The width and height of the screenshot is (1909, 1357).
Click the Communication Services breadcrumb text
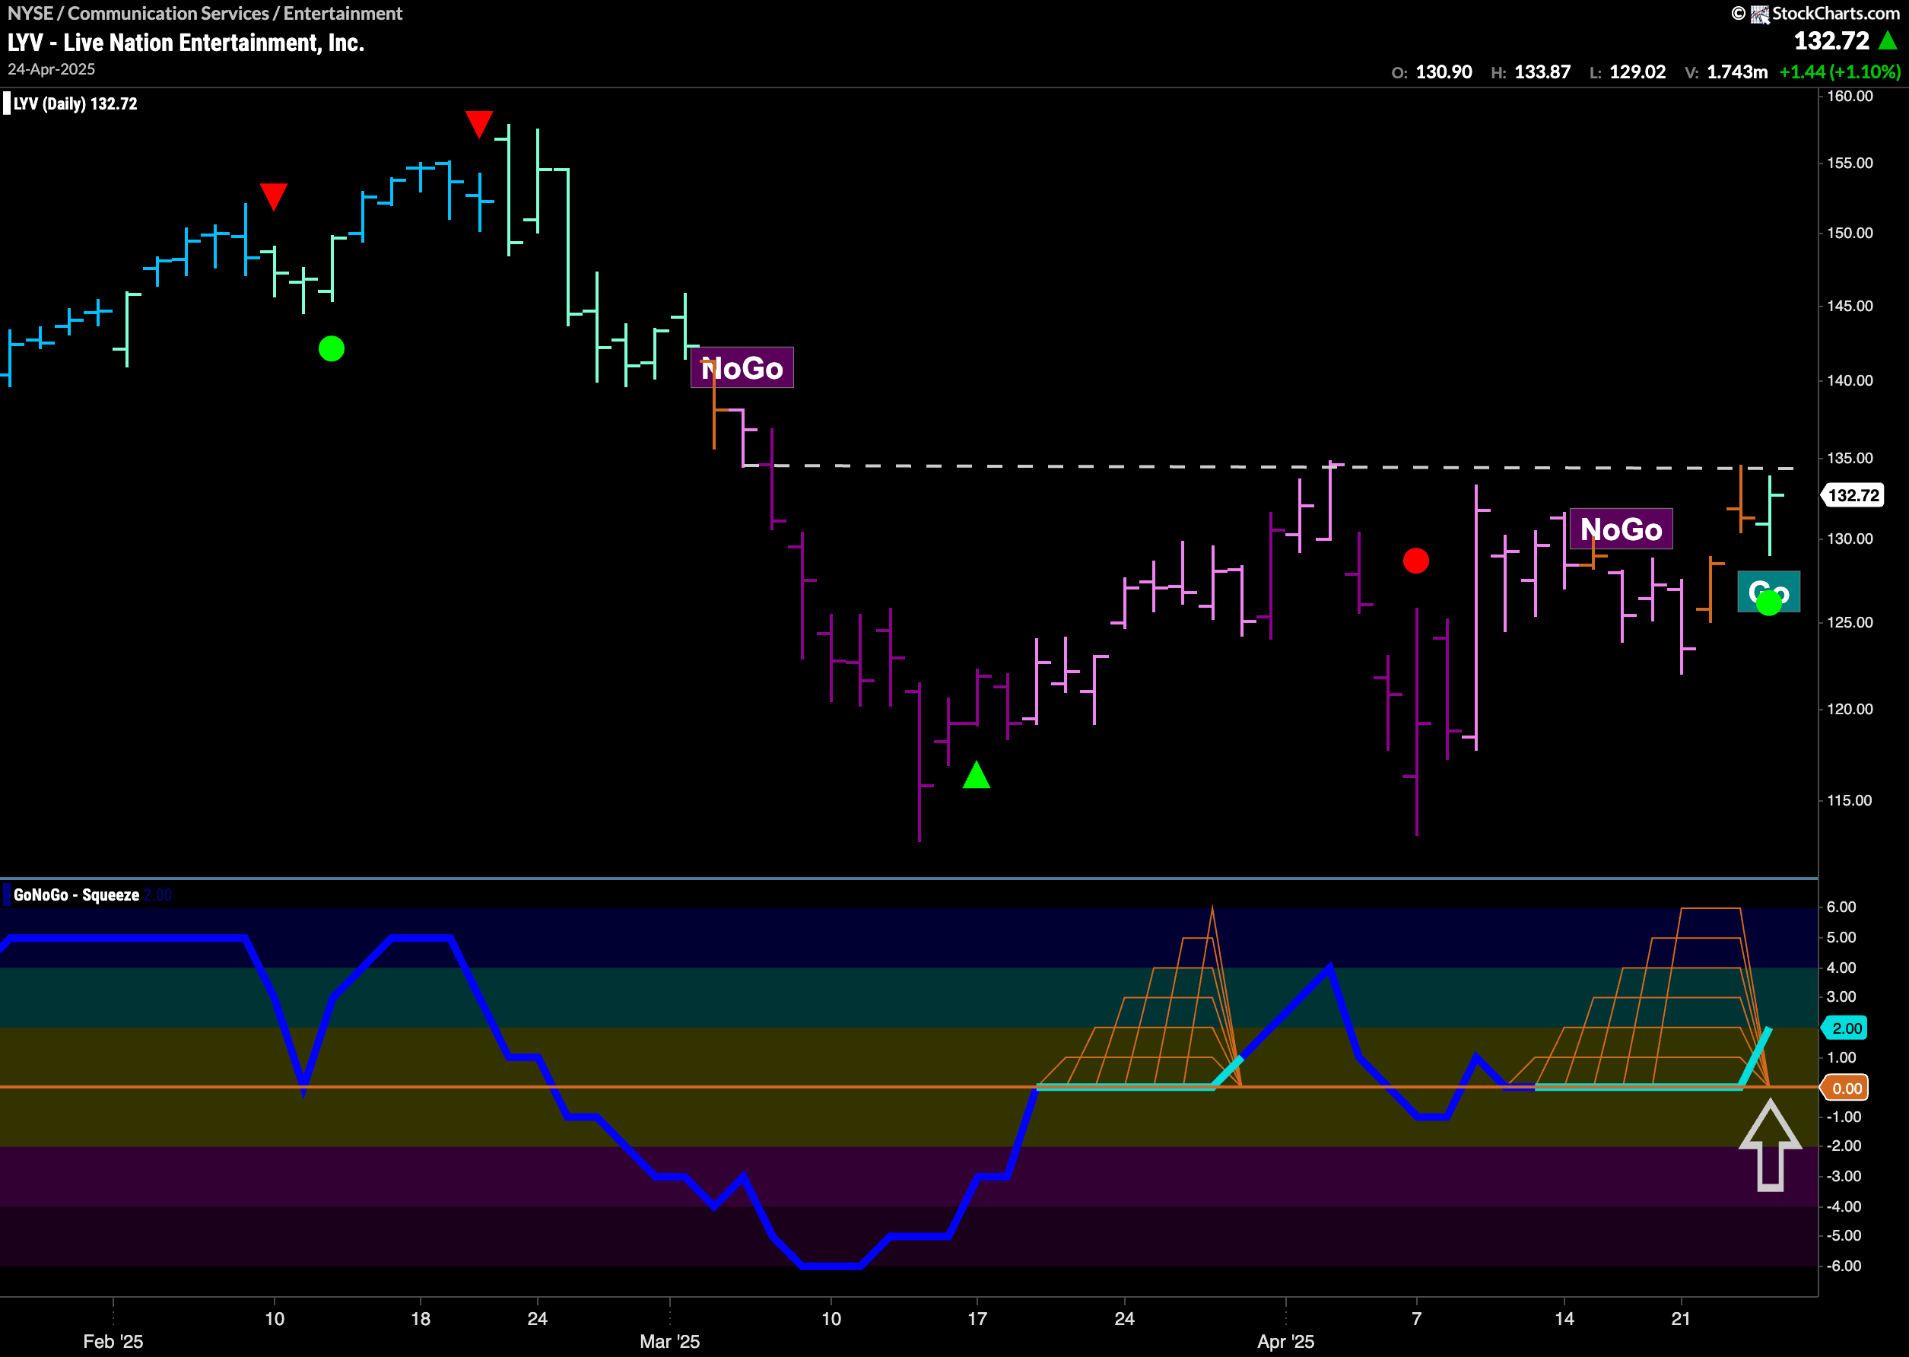168,14
